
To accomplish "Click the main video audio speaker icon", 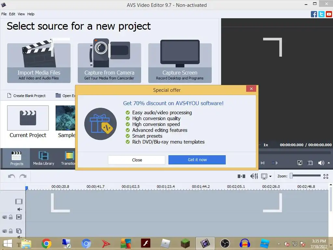I will [x=20, y=209].
